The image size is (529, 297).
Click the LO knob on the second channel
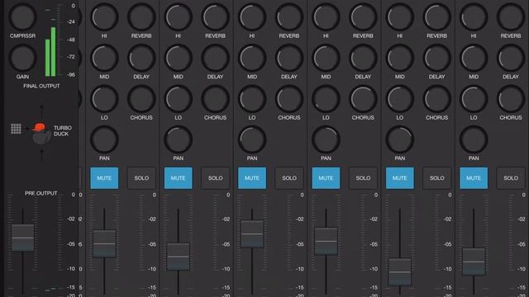pyautogui.click(x=179, y=99)
